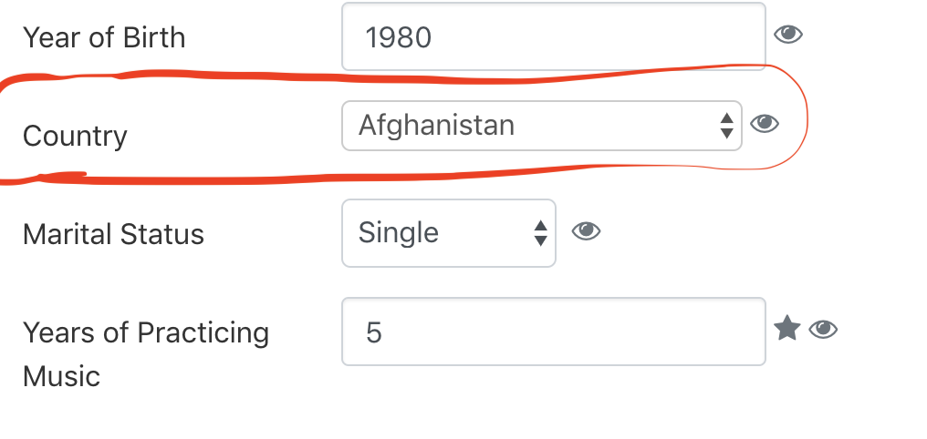Click the up arrow in Country selector

click(726, 118)
